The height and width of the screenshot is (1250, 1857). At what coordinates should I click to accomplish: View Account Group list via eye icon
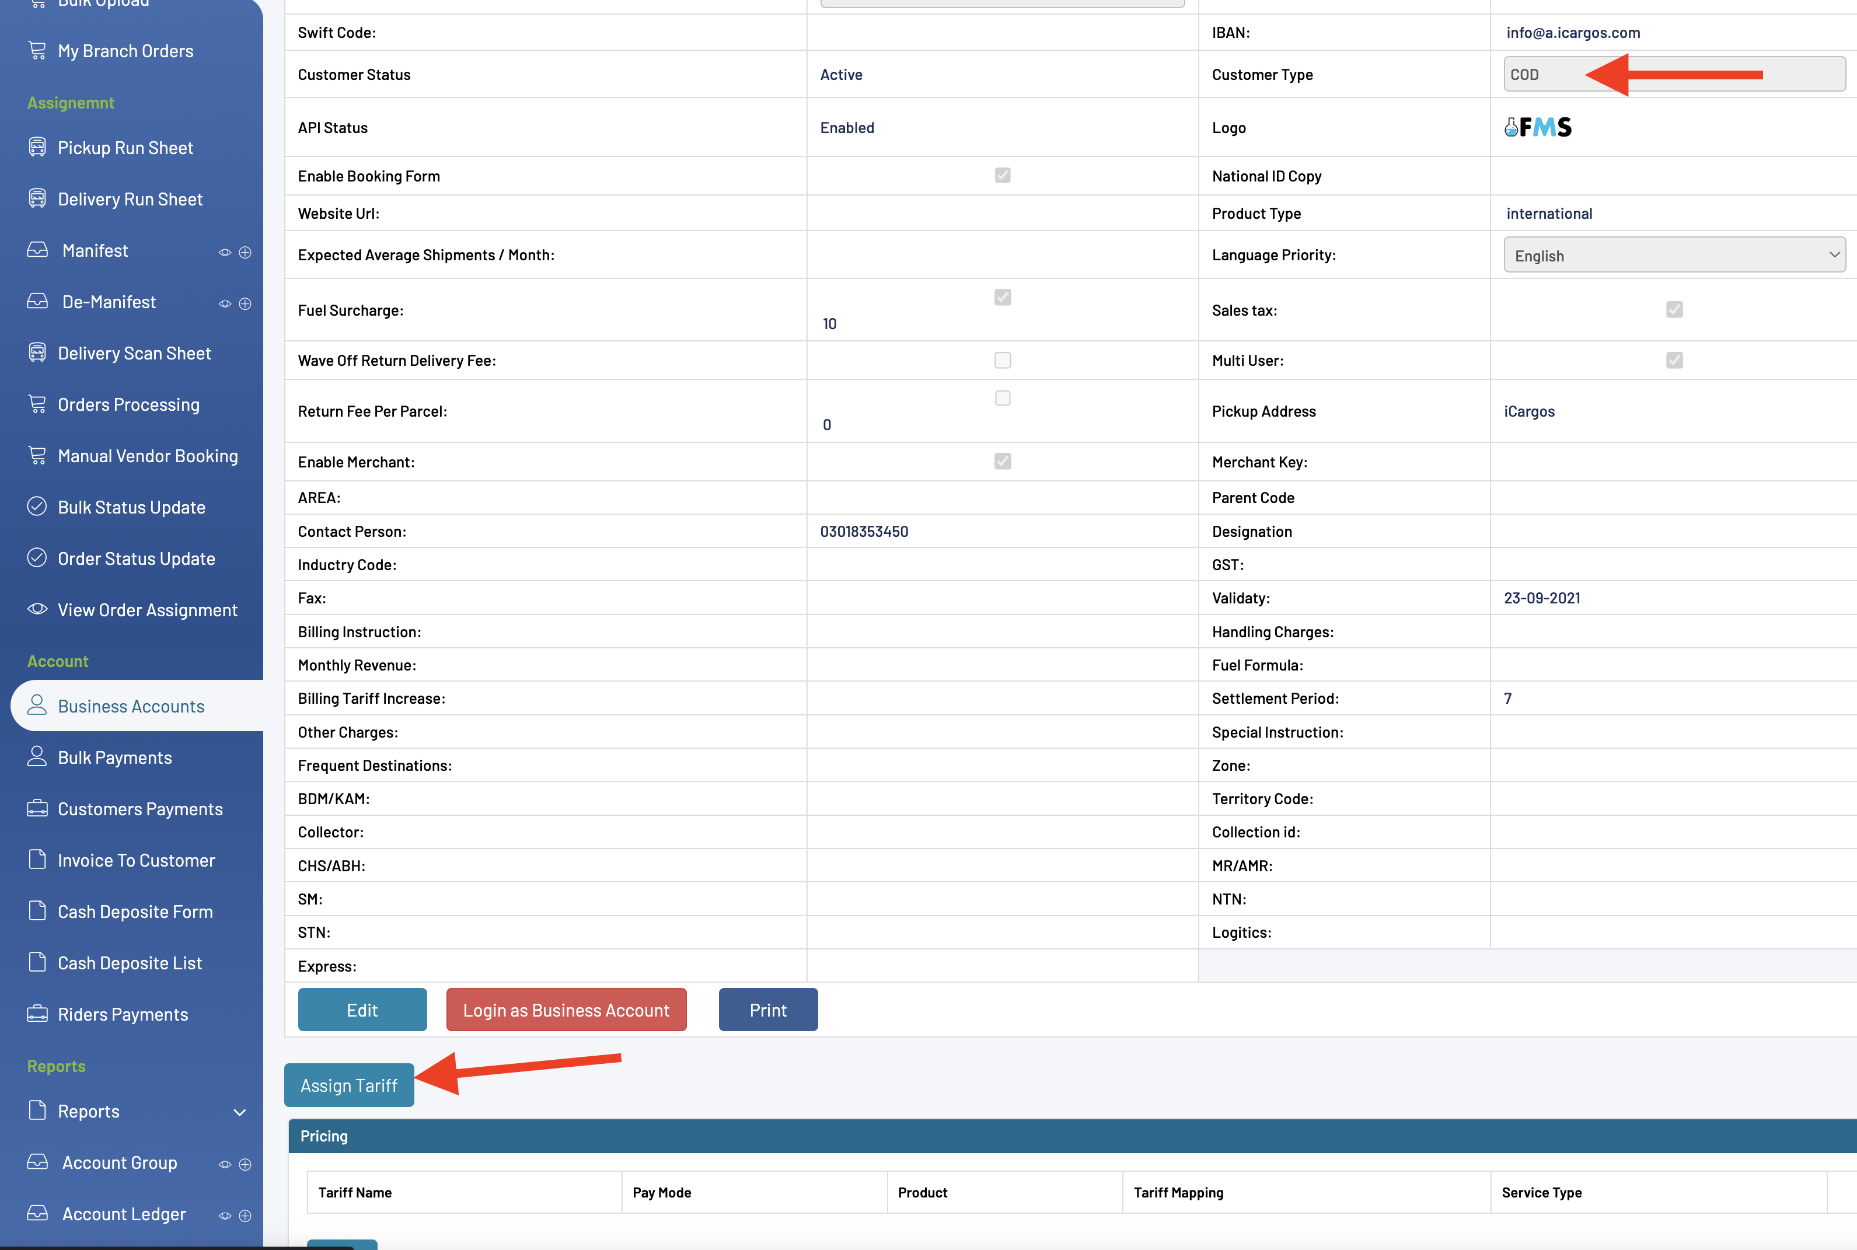[225, 1165]
